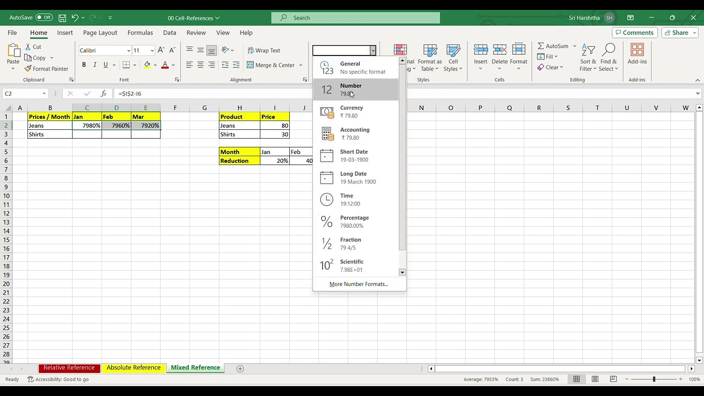
Task: Toggle Bold formatting
Action: 84,65
